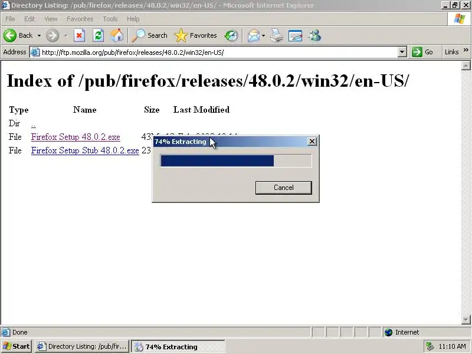Click the address bar URL field

click(218, 53)
